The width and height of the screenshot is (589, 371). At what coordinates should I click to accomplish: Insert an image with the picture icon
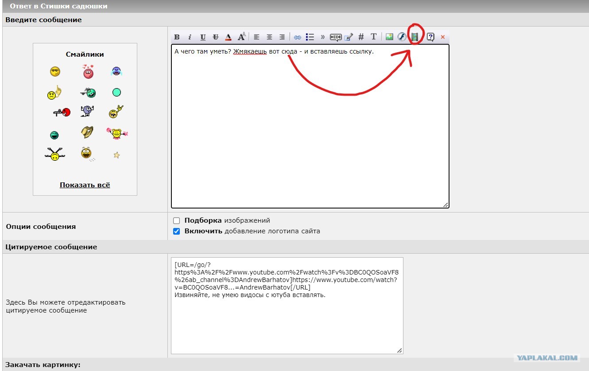389,37
